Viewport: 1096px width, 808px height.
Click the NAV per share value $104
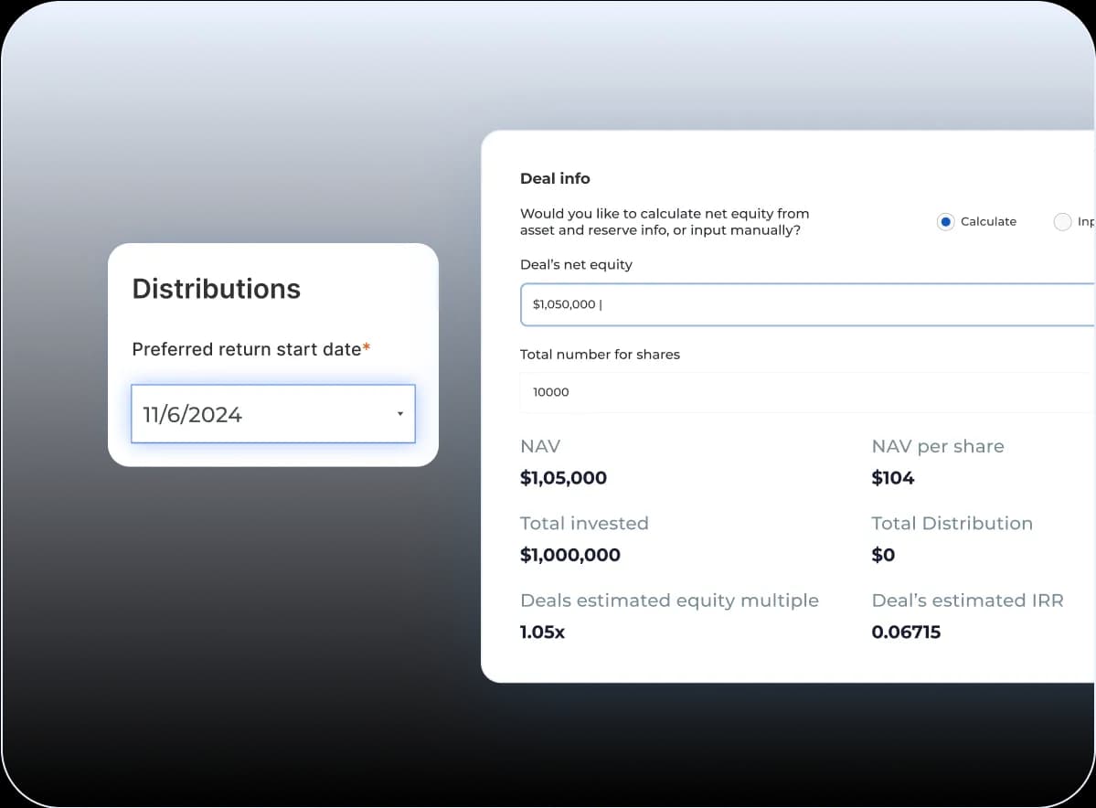coord(893,477)
